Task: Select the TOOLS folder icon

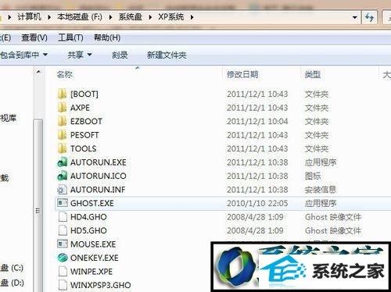Action: tap(62, 148)
